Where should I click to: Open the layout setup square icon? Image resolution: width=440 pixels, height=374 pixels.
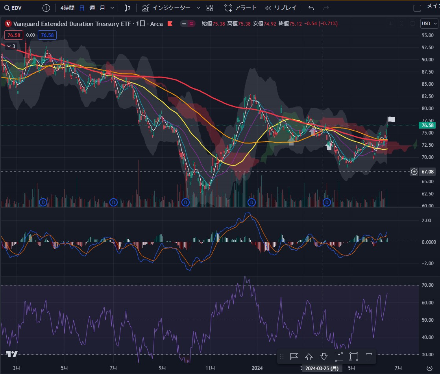tap(417, 8)
